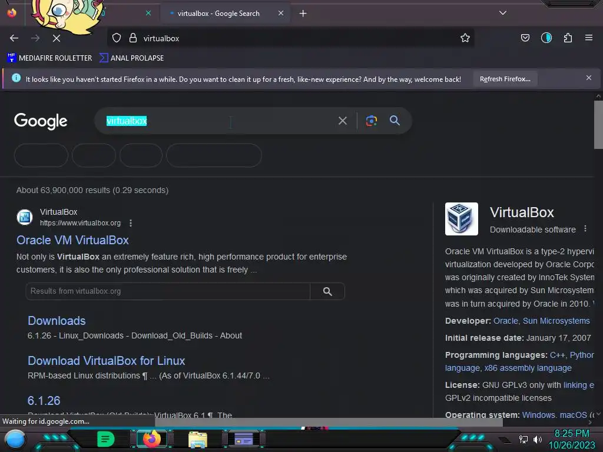Open the tracking protection shield icon
603x452 pixels.
click(x=117, y=38)
